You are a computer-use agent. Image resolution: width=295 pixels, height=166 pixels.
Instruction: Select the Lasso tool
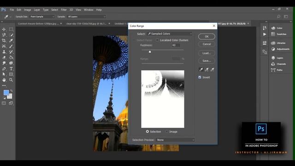pyautogui.click(x=4, y=35)
